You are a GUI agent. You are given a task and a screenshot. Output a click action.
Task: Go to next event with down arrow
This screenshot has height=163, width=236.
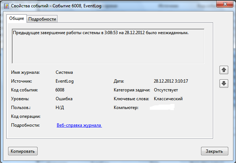223,83
